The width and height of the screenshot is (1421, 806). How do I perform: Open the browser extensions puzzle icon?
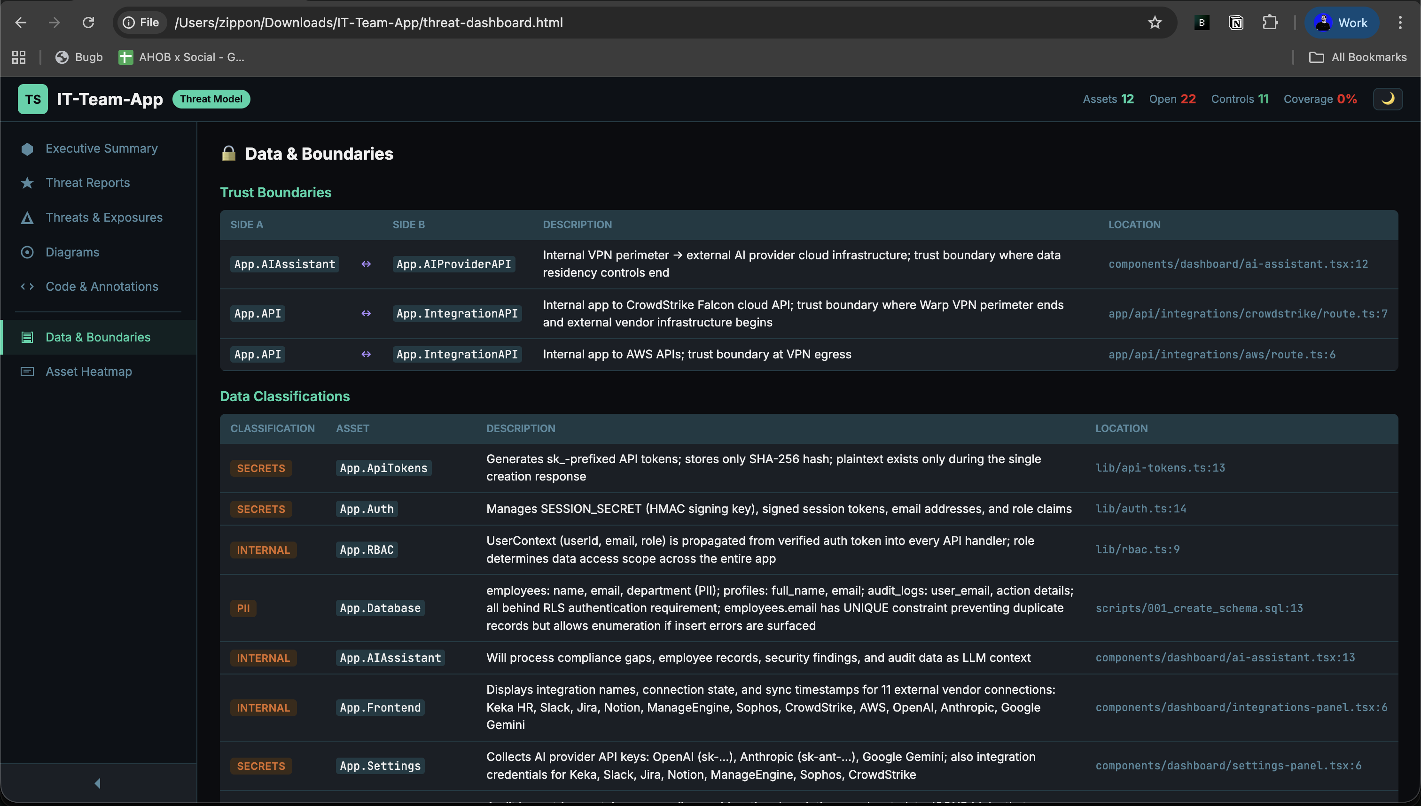(1270, 22)
